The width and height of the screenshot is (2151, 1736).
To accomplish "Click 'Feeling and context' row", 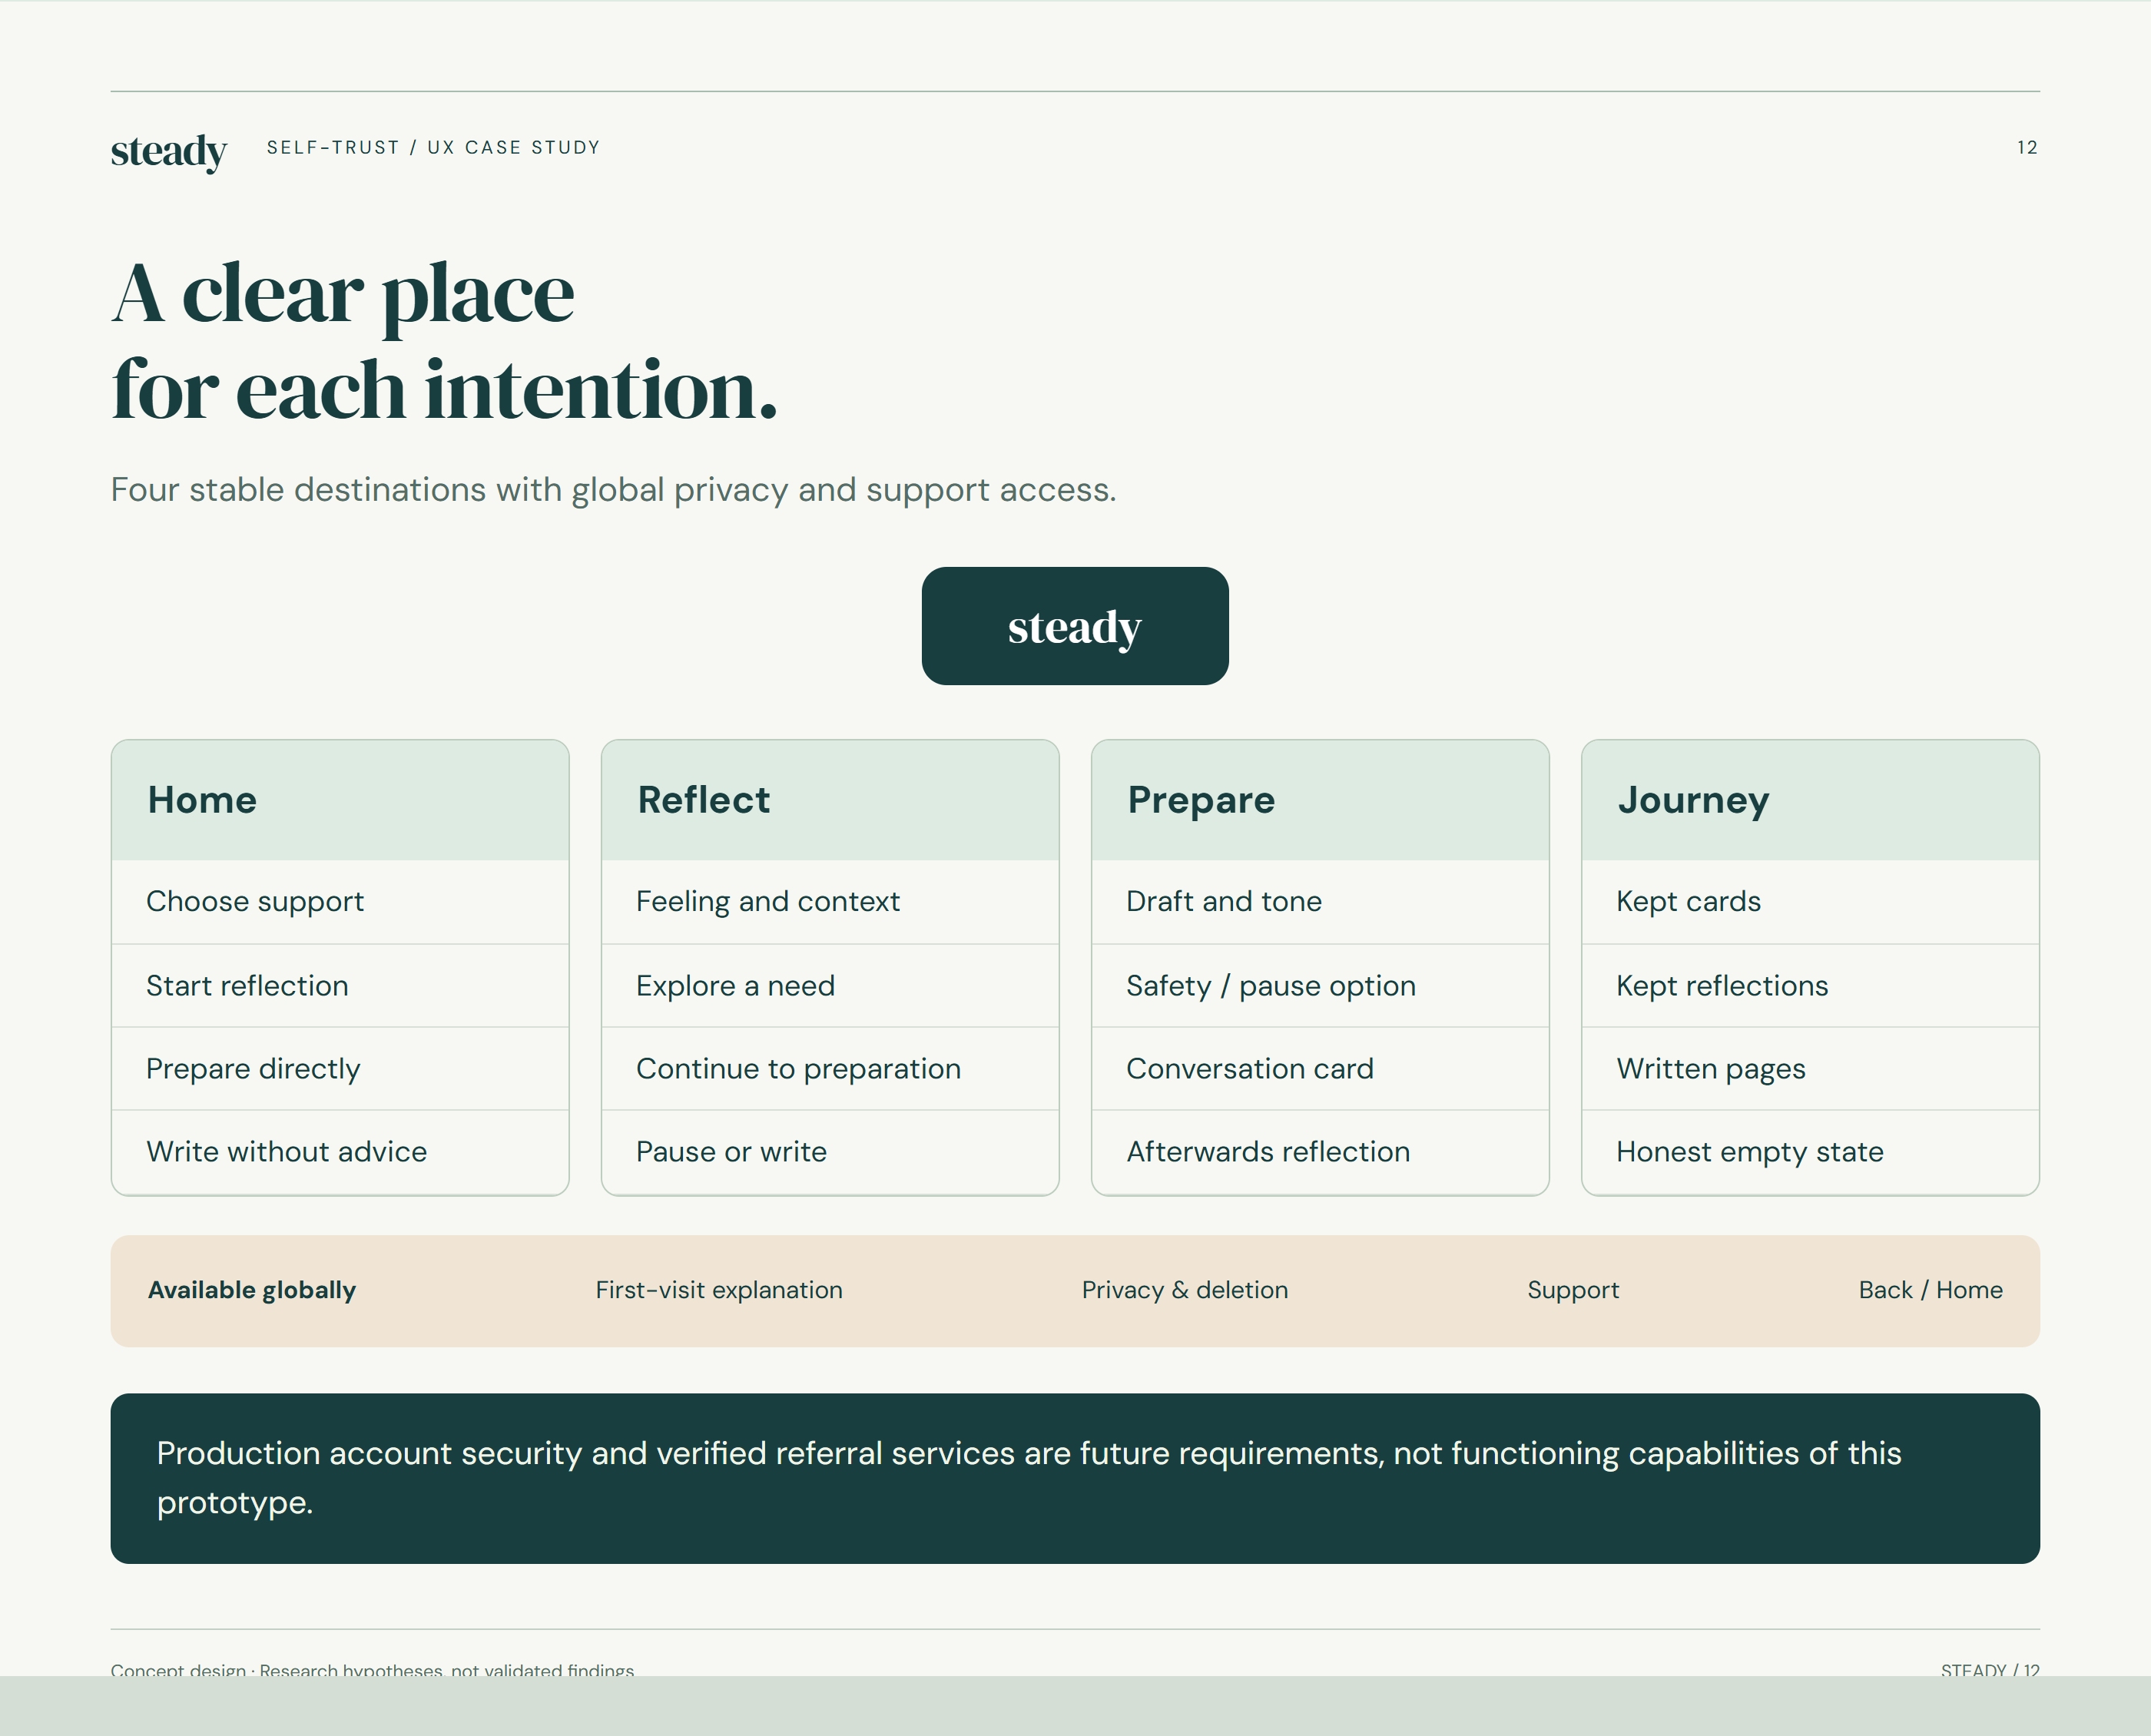I will [830, 902].
